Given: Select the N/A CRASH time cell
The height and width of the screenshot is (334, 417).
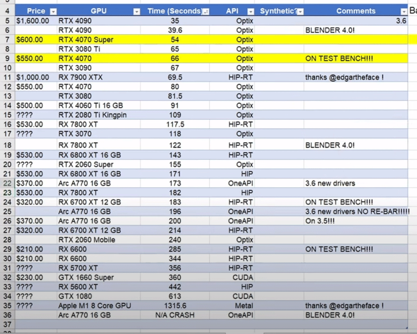Looking at the screenshot, I should 175,315.
